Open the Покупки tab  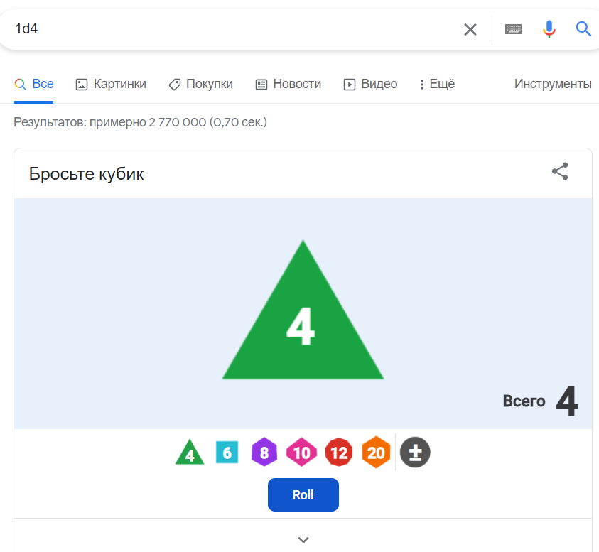click(x=200, y=84)
